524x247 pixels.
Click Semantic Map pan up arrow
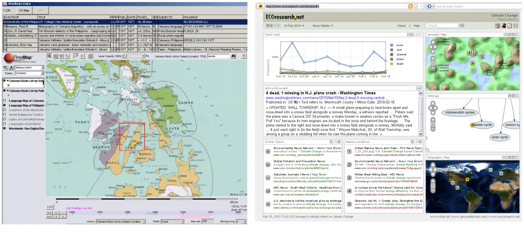433,42
